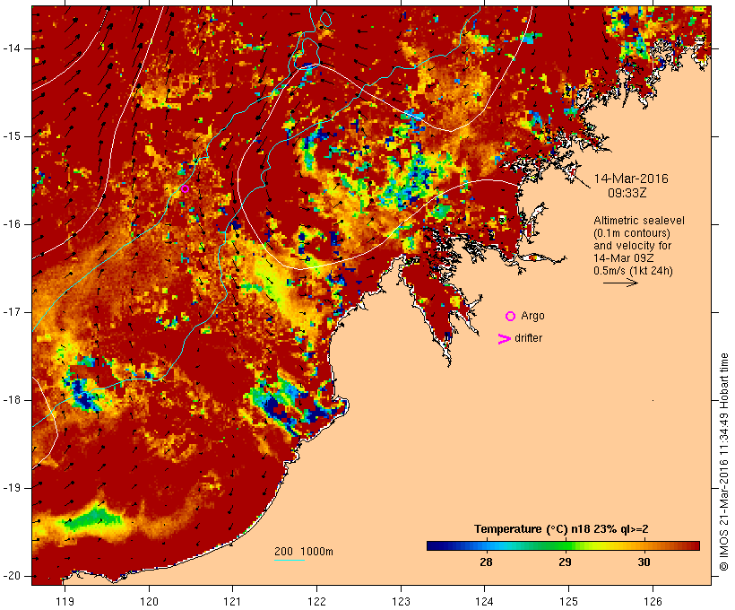Click the longitude axis label 122

click(x=317, y=601)
